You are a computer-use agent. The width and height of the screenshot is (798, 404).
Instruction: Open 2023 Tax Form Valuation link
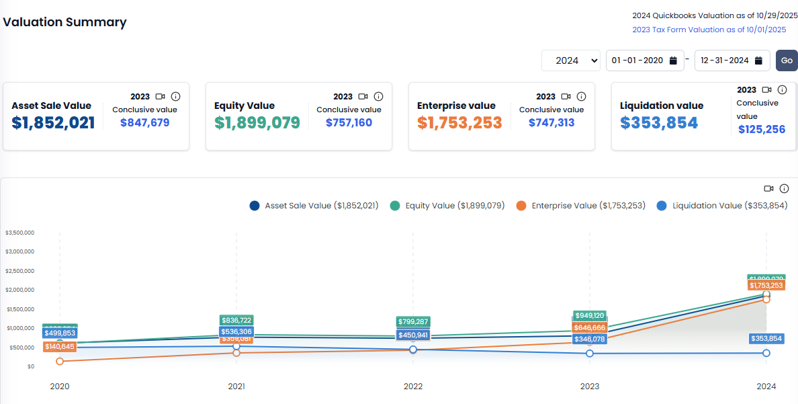(x=709, y=30)
